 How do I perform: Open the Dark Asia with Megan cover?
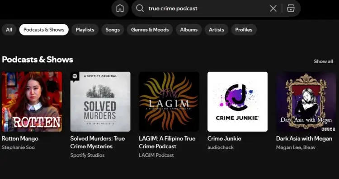coord(306,101)
